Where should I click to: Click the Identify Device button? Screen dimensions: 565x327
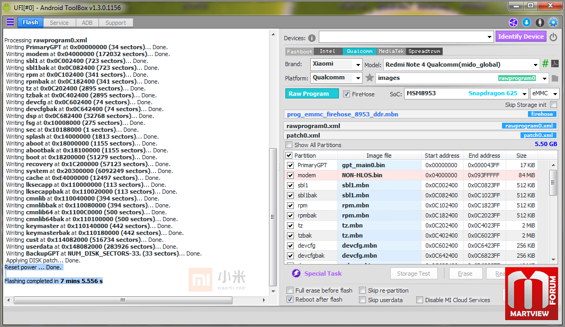(521, 37)
